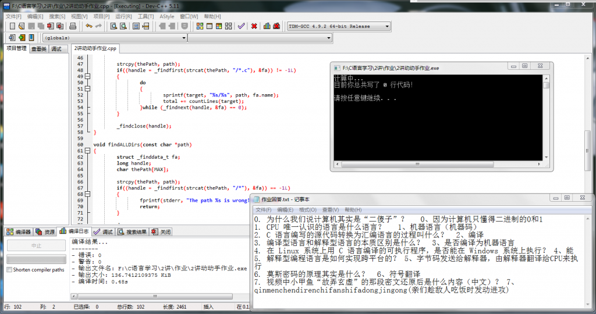Collapse the code fold at line 61

coord(87,151)
